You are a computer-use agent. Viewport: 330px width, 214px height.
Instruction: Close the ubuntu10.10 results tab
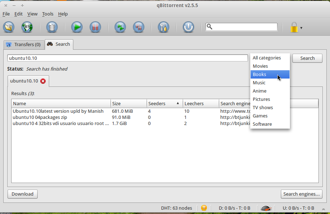pyautogui.click(x=43, y=81)
